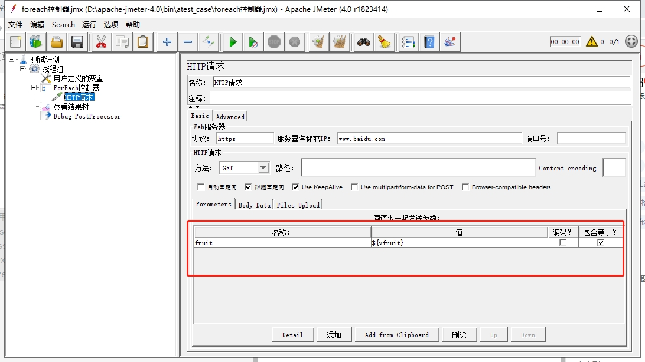The height and width of the screenshot is (362, 645).
Task: Select HTTP请求 tree node
Action: (x=79, y=97)
